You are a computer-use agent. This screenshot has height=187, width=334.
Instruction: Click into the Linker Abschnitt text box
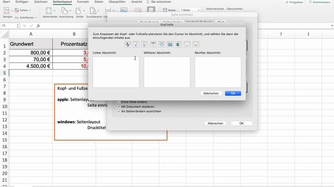pyautogui.click(x=116, y=72)
